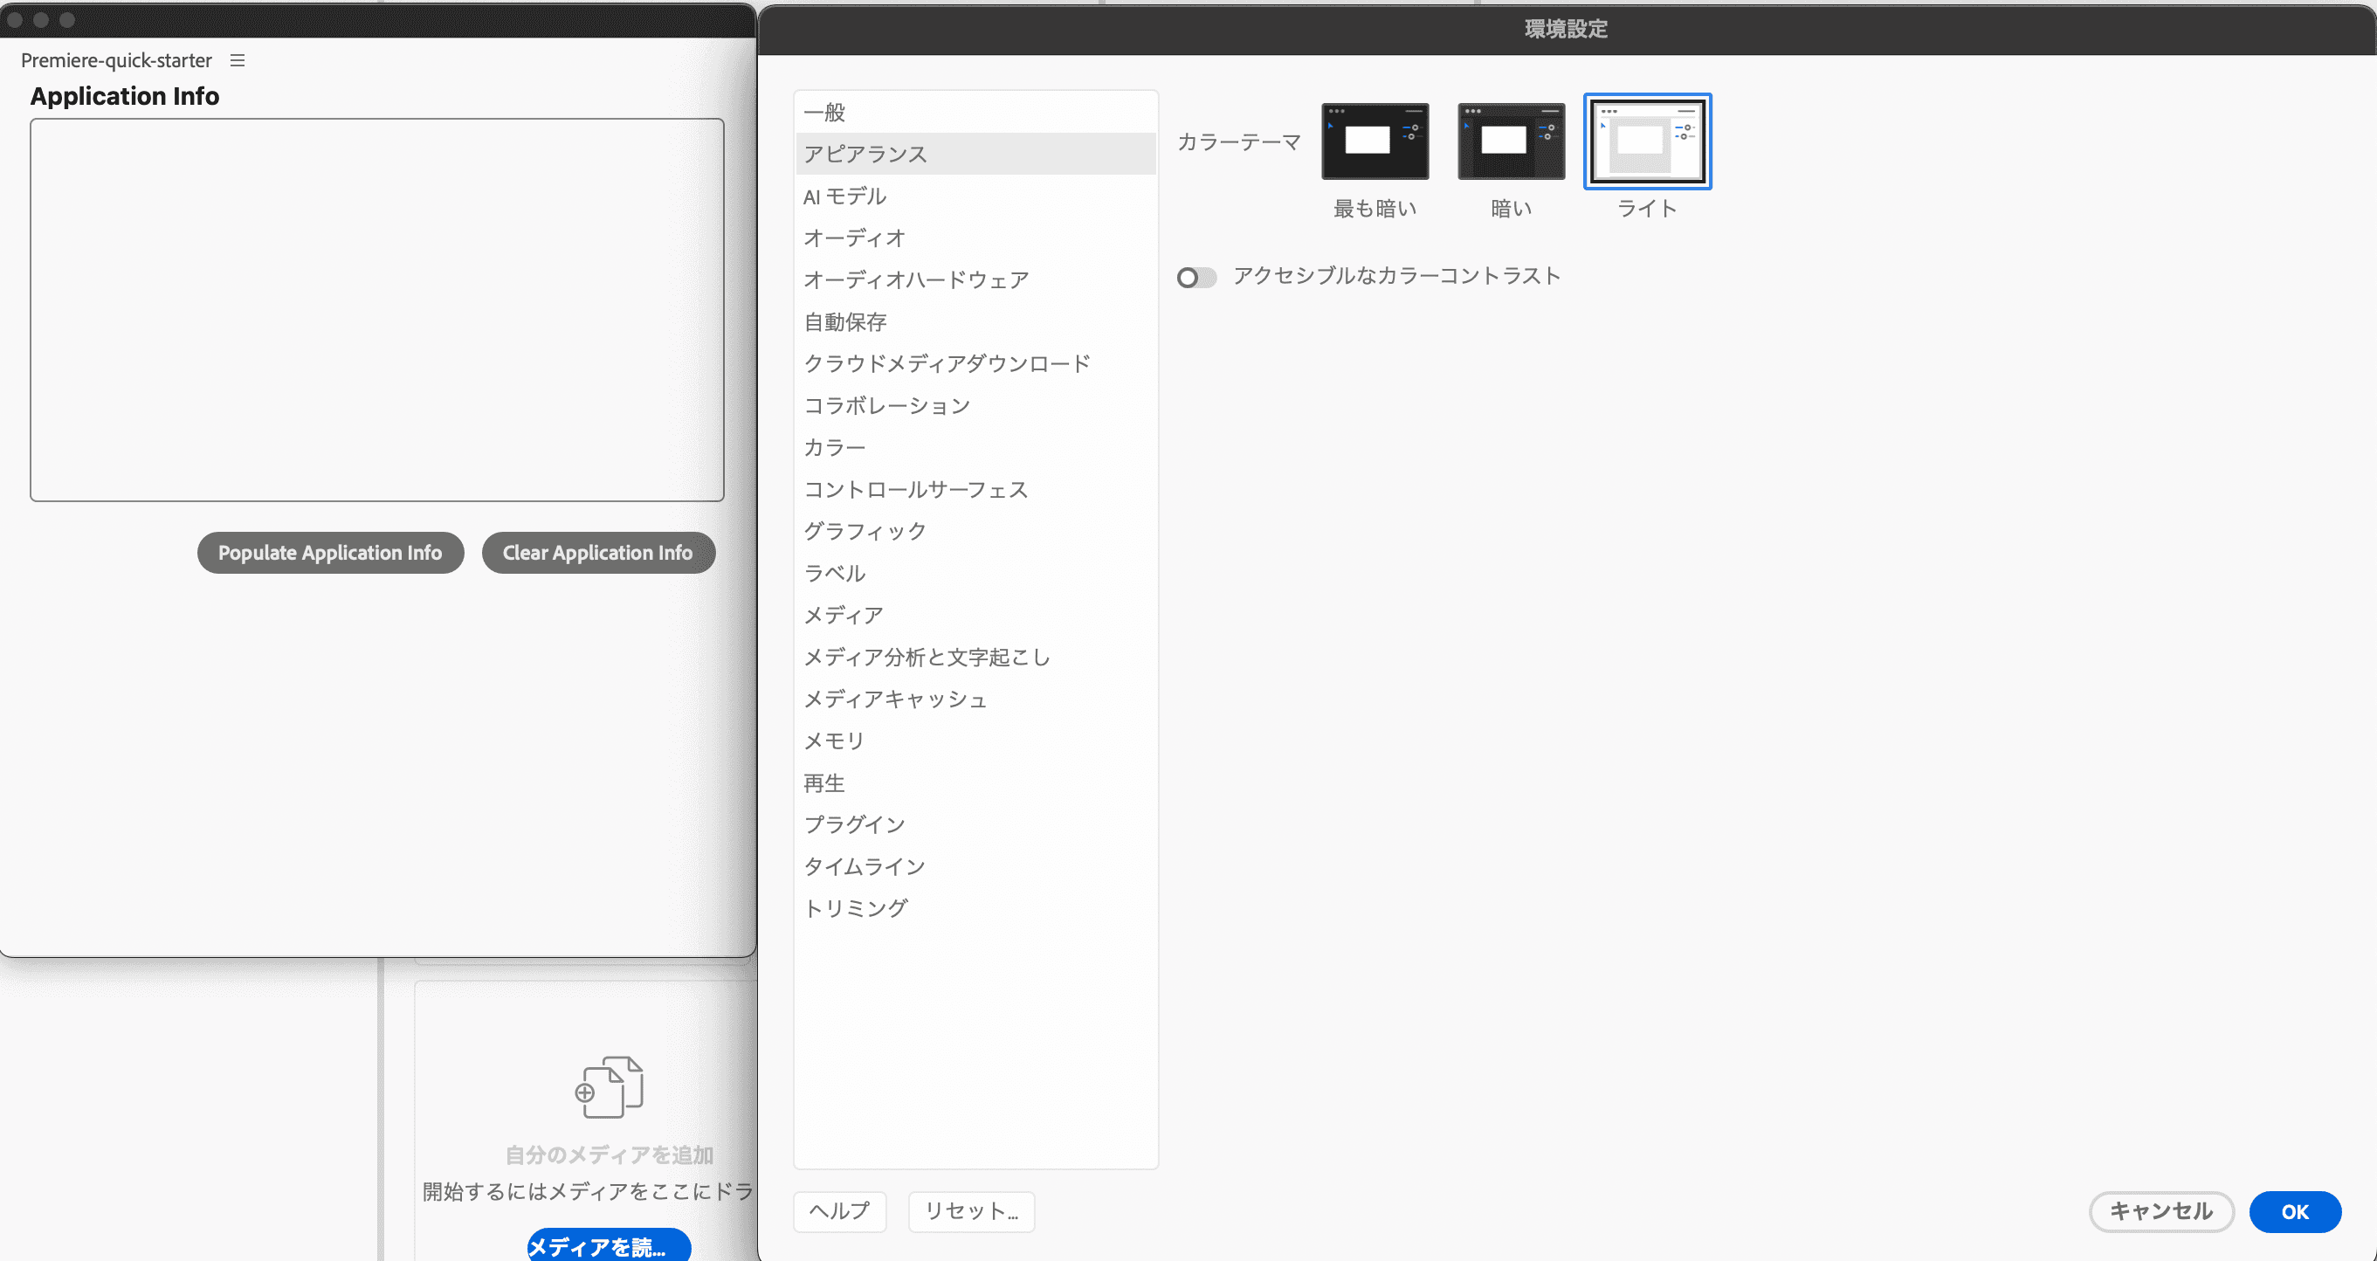Select the 暗い color theme
Screen dimensions: 2377x1261
[x=1511, y=141]
